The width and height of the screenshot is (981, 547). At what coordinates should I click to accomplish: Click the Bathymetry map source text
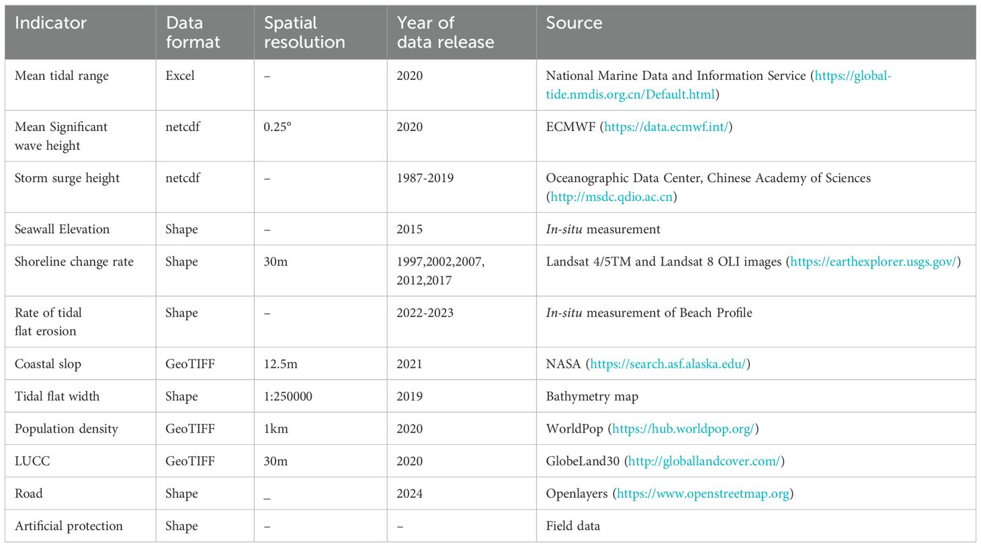pos(592,396)
